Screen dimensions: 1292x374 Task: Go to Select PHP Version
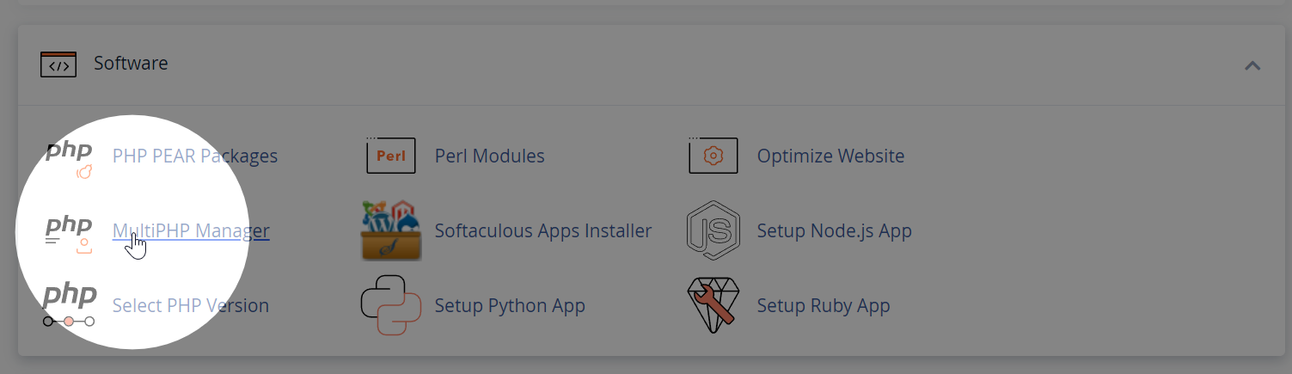pos(191,306)
